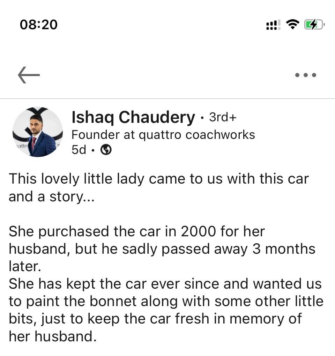Tap the Wi-Fi status icon
This screenshot has height=356, width=335.
click(x=292, y=24)
